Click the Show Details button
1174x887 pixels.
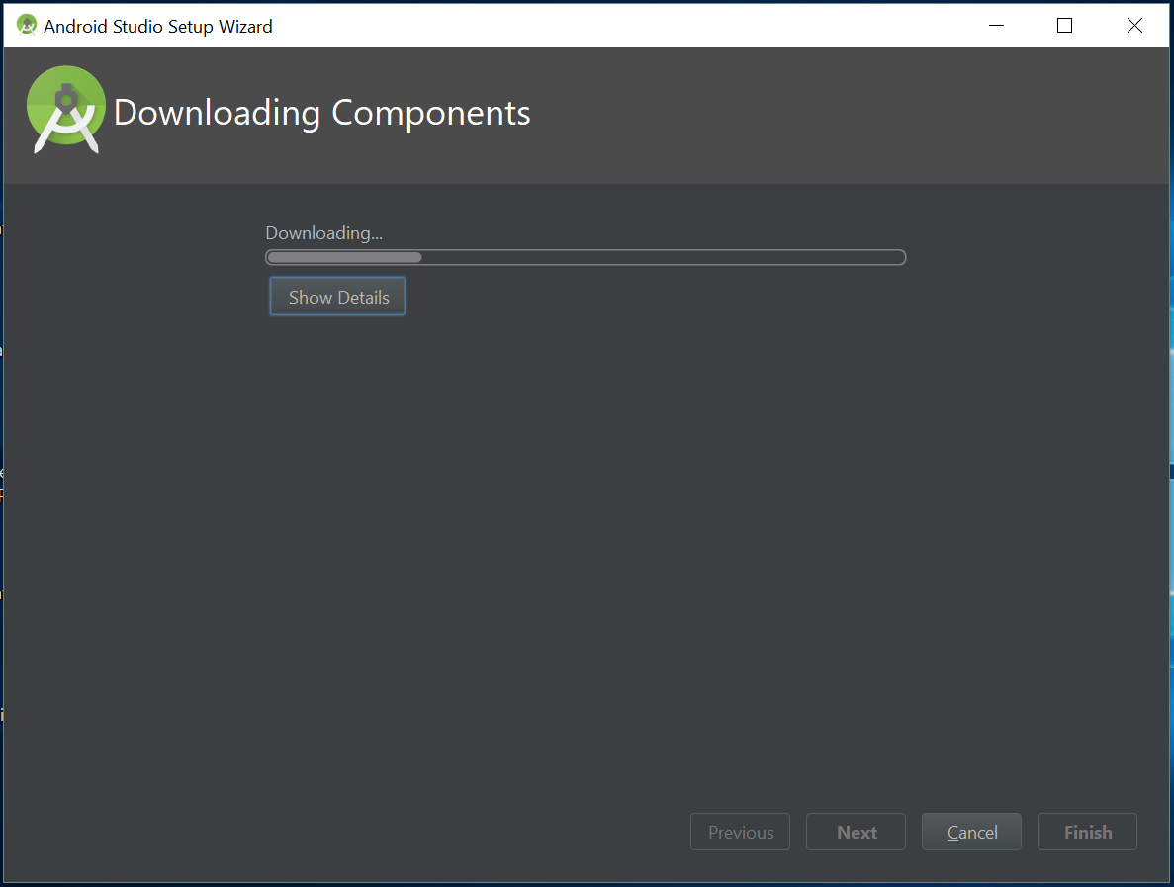tap(337, 296)
